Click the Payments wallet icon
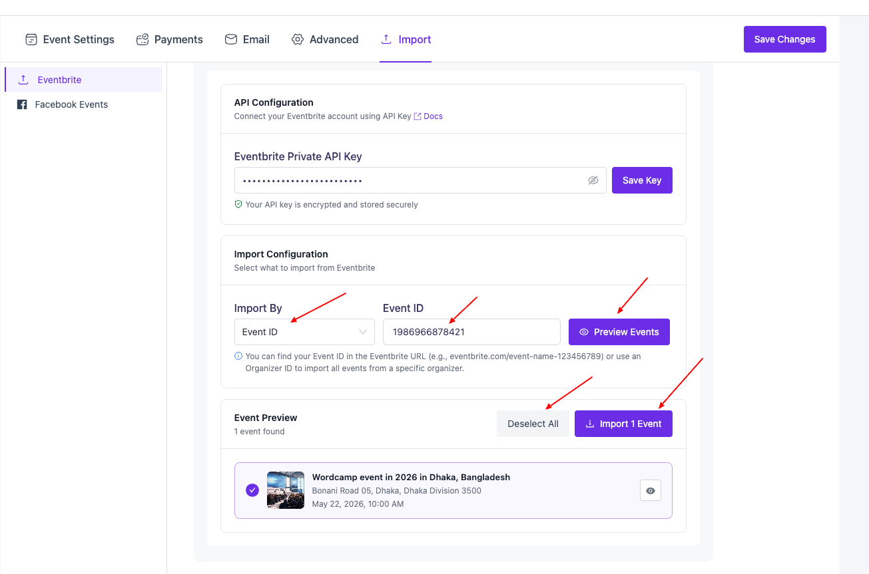This screenshot has height=574, width=869. [143, 39]
